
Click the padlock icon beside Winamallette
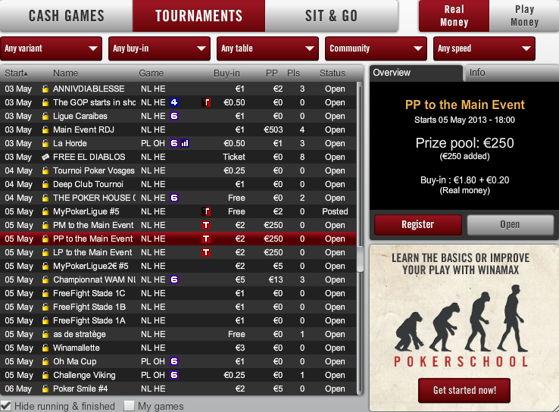(x=45, y=348)
